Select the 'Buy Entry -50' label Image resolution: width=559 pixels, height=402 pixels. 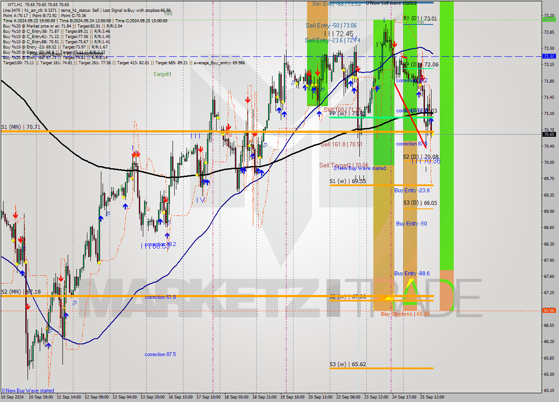(411, 224)
